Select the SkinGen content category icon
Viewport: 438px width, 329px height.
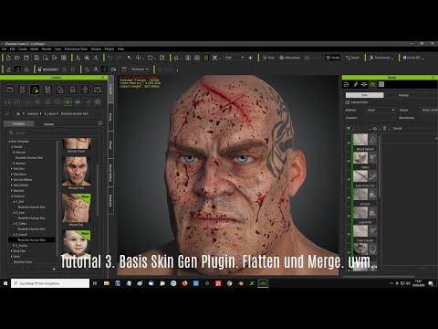point(35,90)
